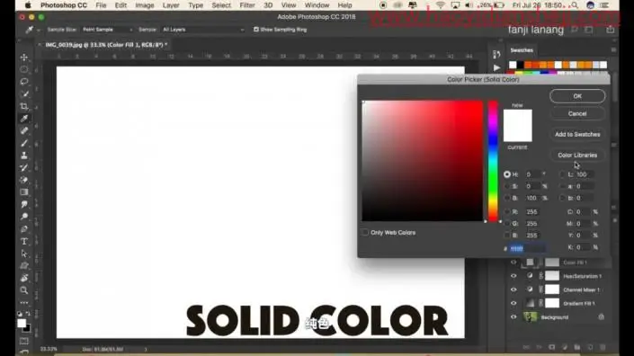Open the Filter menu

[247, 5]
